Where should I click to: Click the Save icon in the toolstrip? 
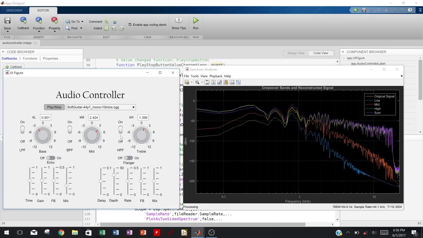(x=7, y=21)
